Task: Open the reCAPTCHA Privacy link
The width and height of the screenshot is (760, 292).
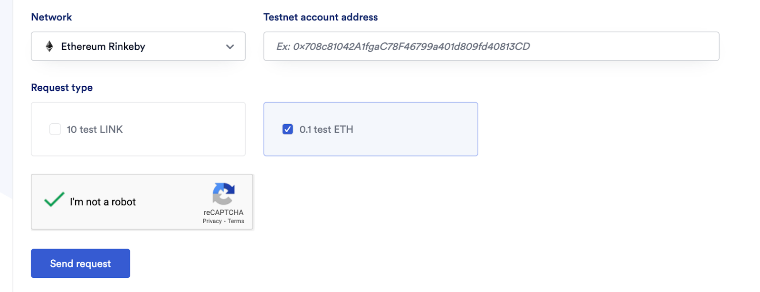Action: pyautogui.click(x=212, y=221)
